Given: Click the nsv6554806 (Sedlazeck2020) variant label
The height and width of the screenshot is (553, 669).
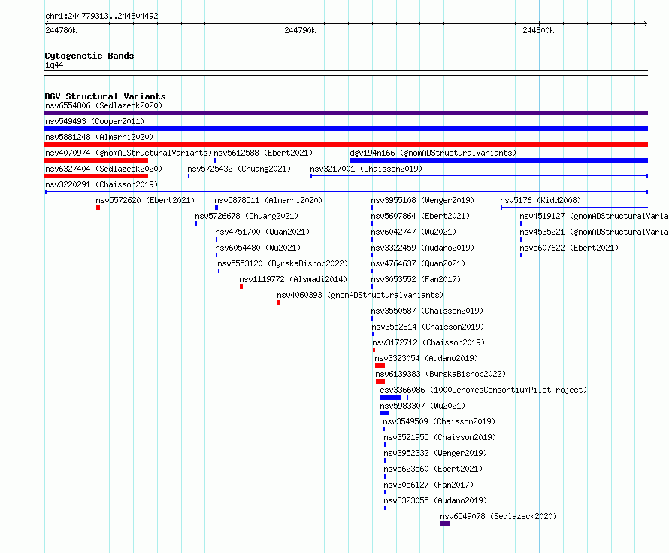Looking at the screenshot, I should pos(104,105).
